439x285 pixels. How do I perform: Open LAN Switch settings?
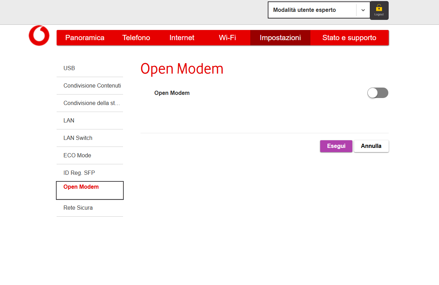coord(90,138)
